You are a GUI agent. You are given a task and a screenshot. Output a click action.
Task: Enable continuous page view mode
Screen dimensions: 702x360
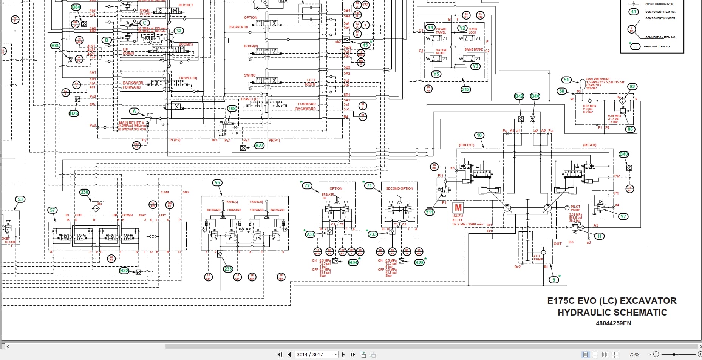595,354
